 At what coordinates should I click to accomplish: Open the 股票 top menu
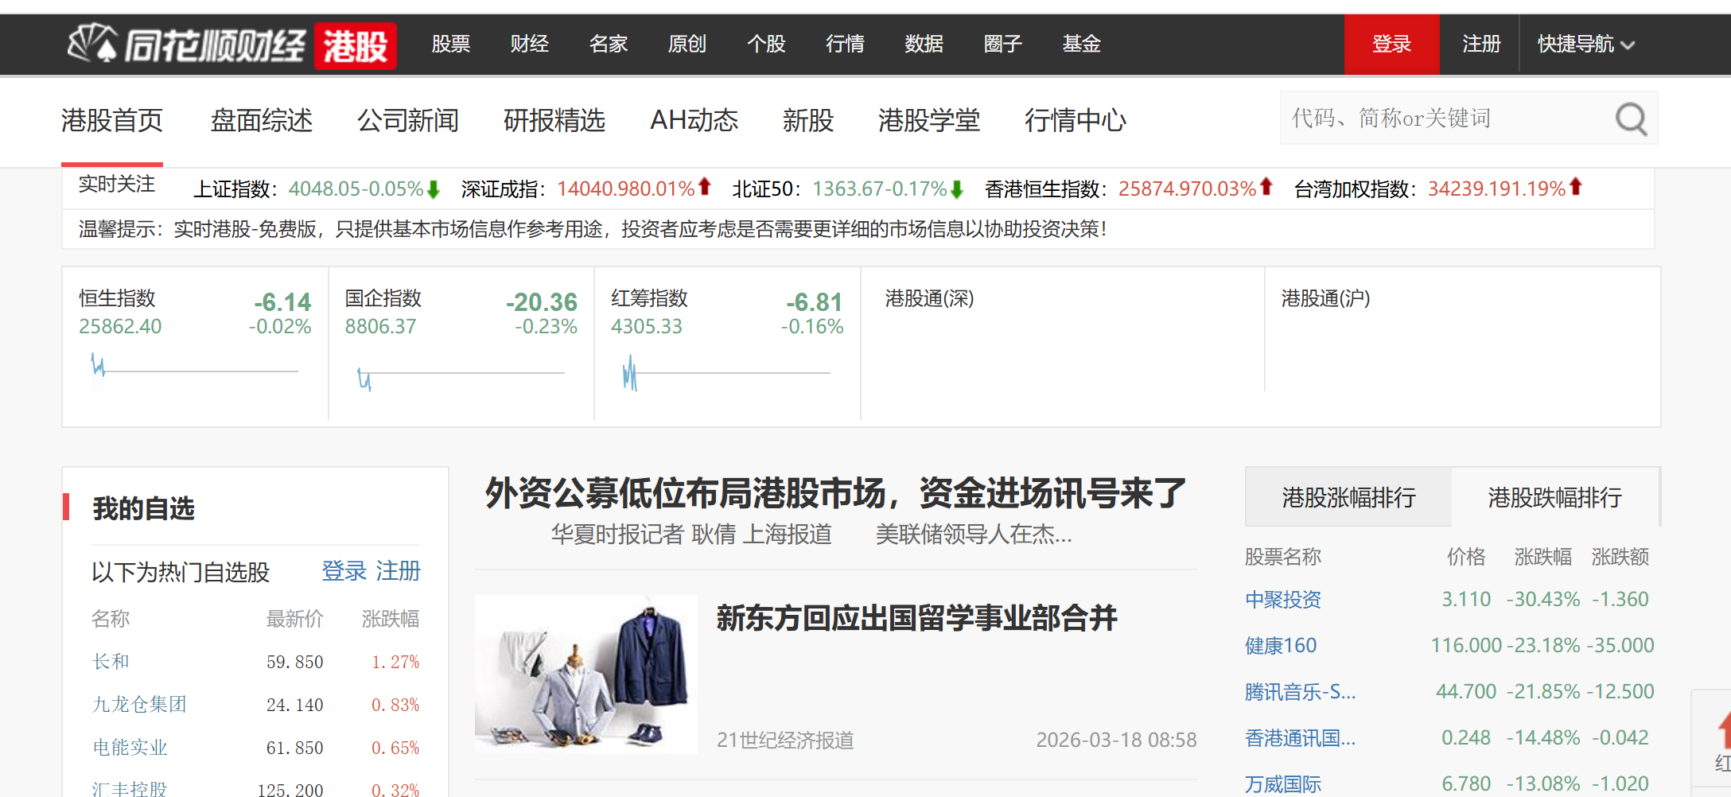pos(451,45)
